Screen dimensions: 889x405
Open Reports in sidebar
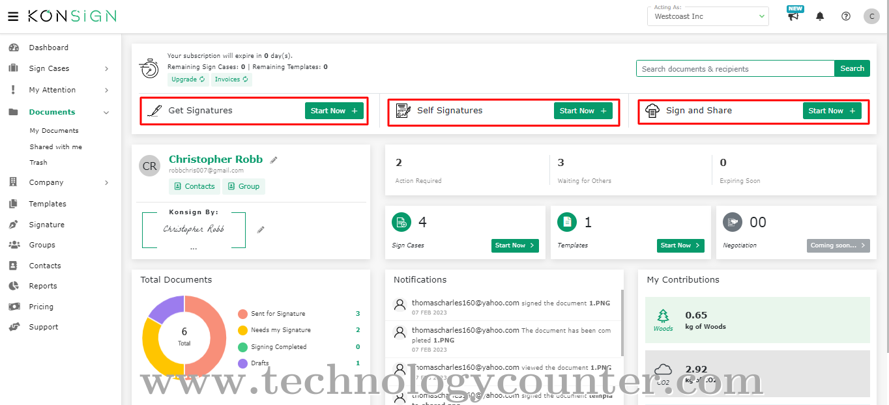pos(43,286)
